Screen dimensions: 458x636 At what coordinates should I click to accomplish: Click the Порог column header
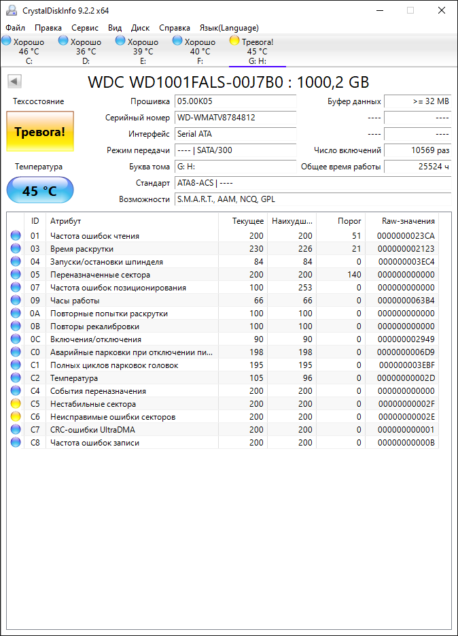point(341,221)
